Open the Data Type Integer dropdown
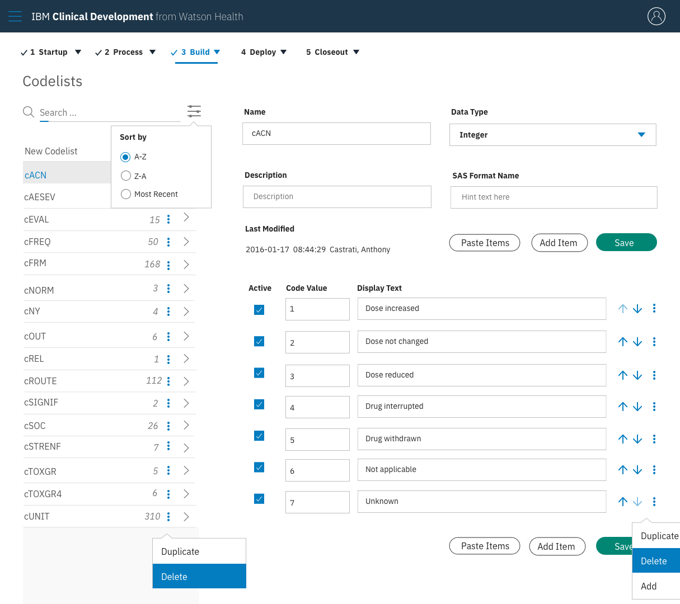This screenshot has width=680, height=604. [552, 135]
